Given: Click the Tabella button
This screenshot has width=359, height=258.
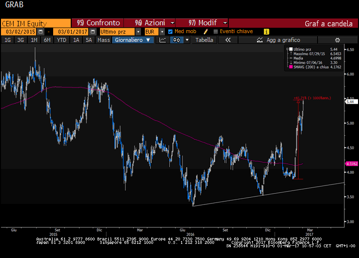Looking at the screenshot, I should tap(204, 40).
